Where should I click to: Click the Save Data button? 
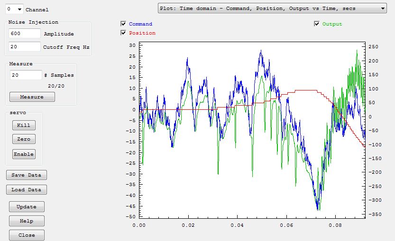27,175
